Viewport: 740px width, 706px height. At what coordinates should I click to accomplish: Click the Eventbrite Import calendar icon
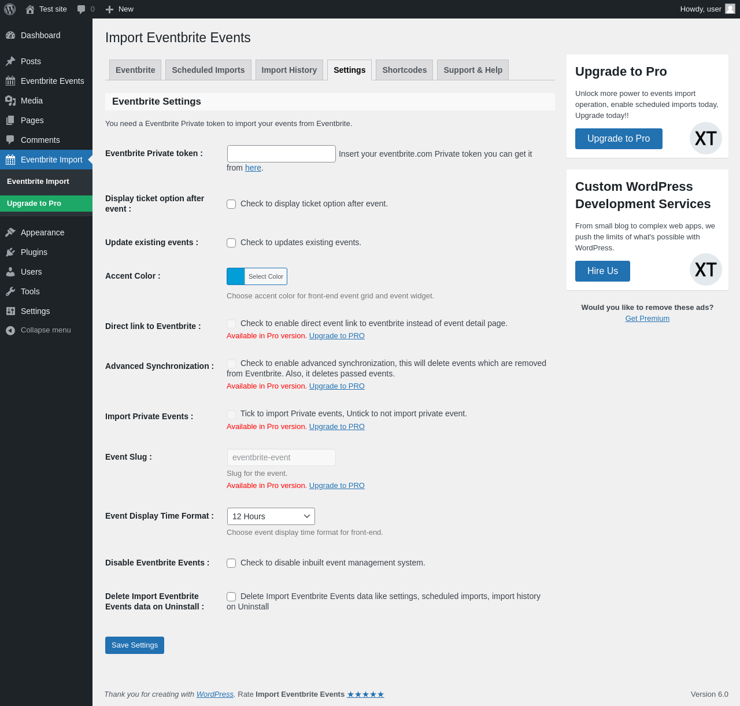click(x=10, y=160)
